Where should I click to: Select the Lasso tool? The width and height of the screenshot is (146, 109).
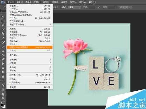tap(3, 25)
